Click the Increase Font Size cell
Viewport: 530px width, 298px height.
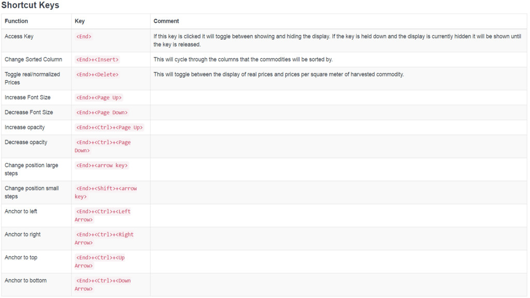coord(27,97)
